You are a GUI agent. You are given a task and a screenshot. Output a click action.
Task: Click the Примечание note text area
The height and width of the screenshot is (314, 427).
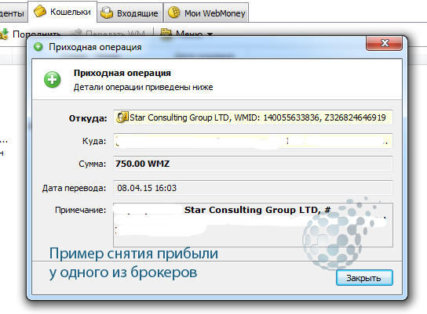(253, 225)
